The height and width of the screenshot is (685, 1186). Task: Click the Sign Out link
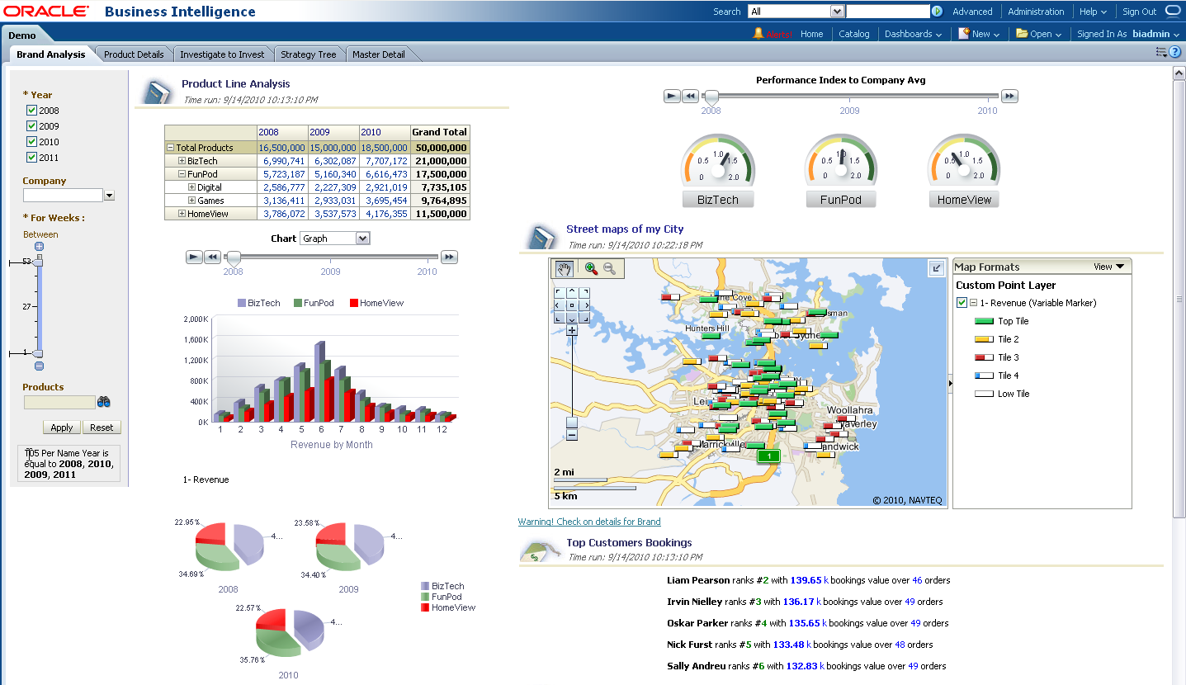(x=1139, y=12)
